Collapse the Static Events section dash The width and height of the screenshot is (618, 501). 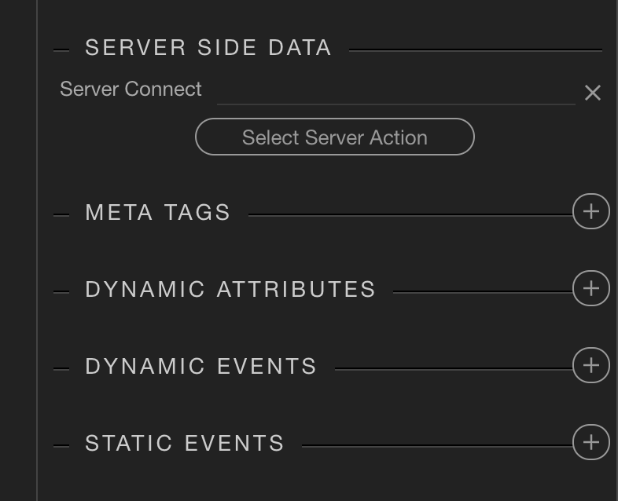tap(61, 445)
